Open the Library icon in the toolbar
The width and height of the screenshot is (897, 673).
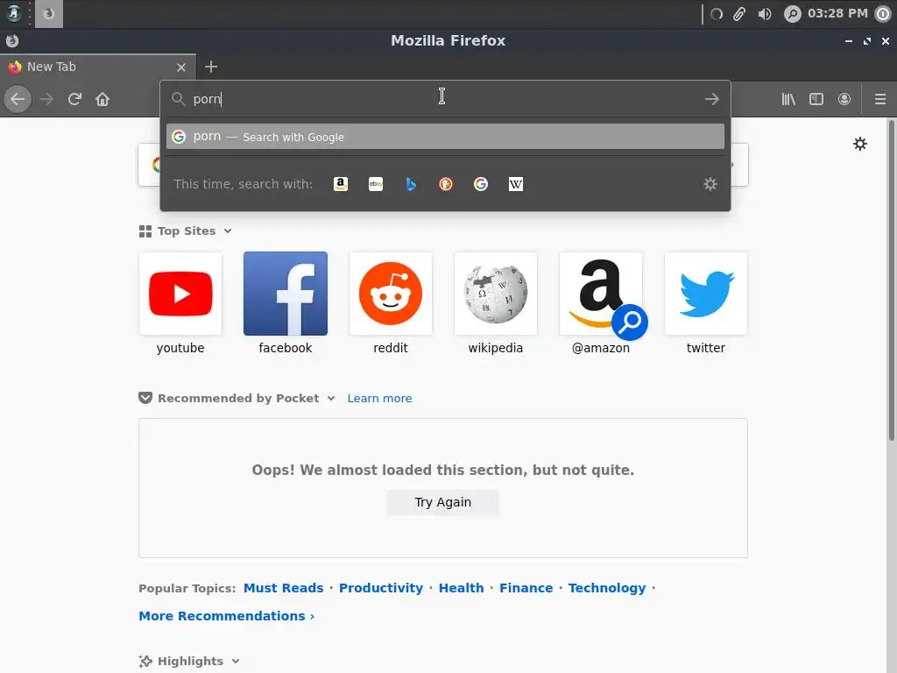pos(788,99)
